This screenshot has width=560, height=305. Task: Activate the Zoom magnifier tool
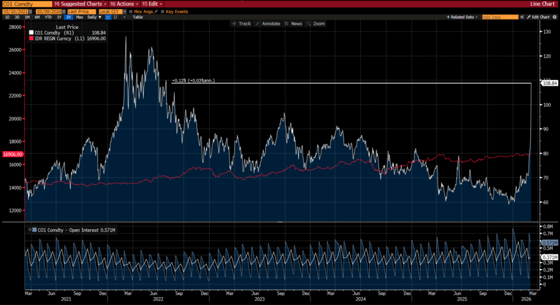click(315, 24)
